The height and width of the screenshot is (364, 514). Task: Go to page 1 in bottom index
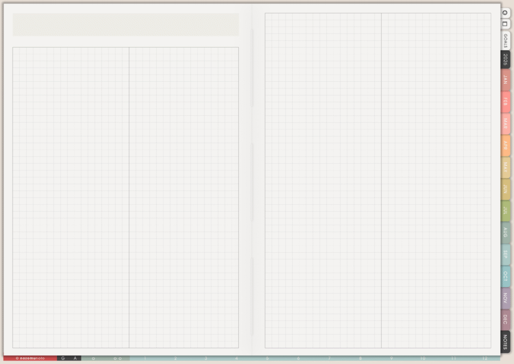[x=145, y=358]
